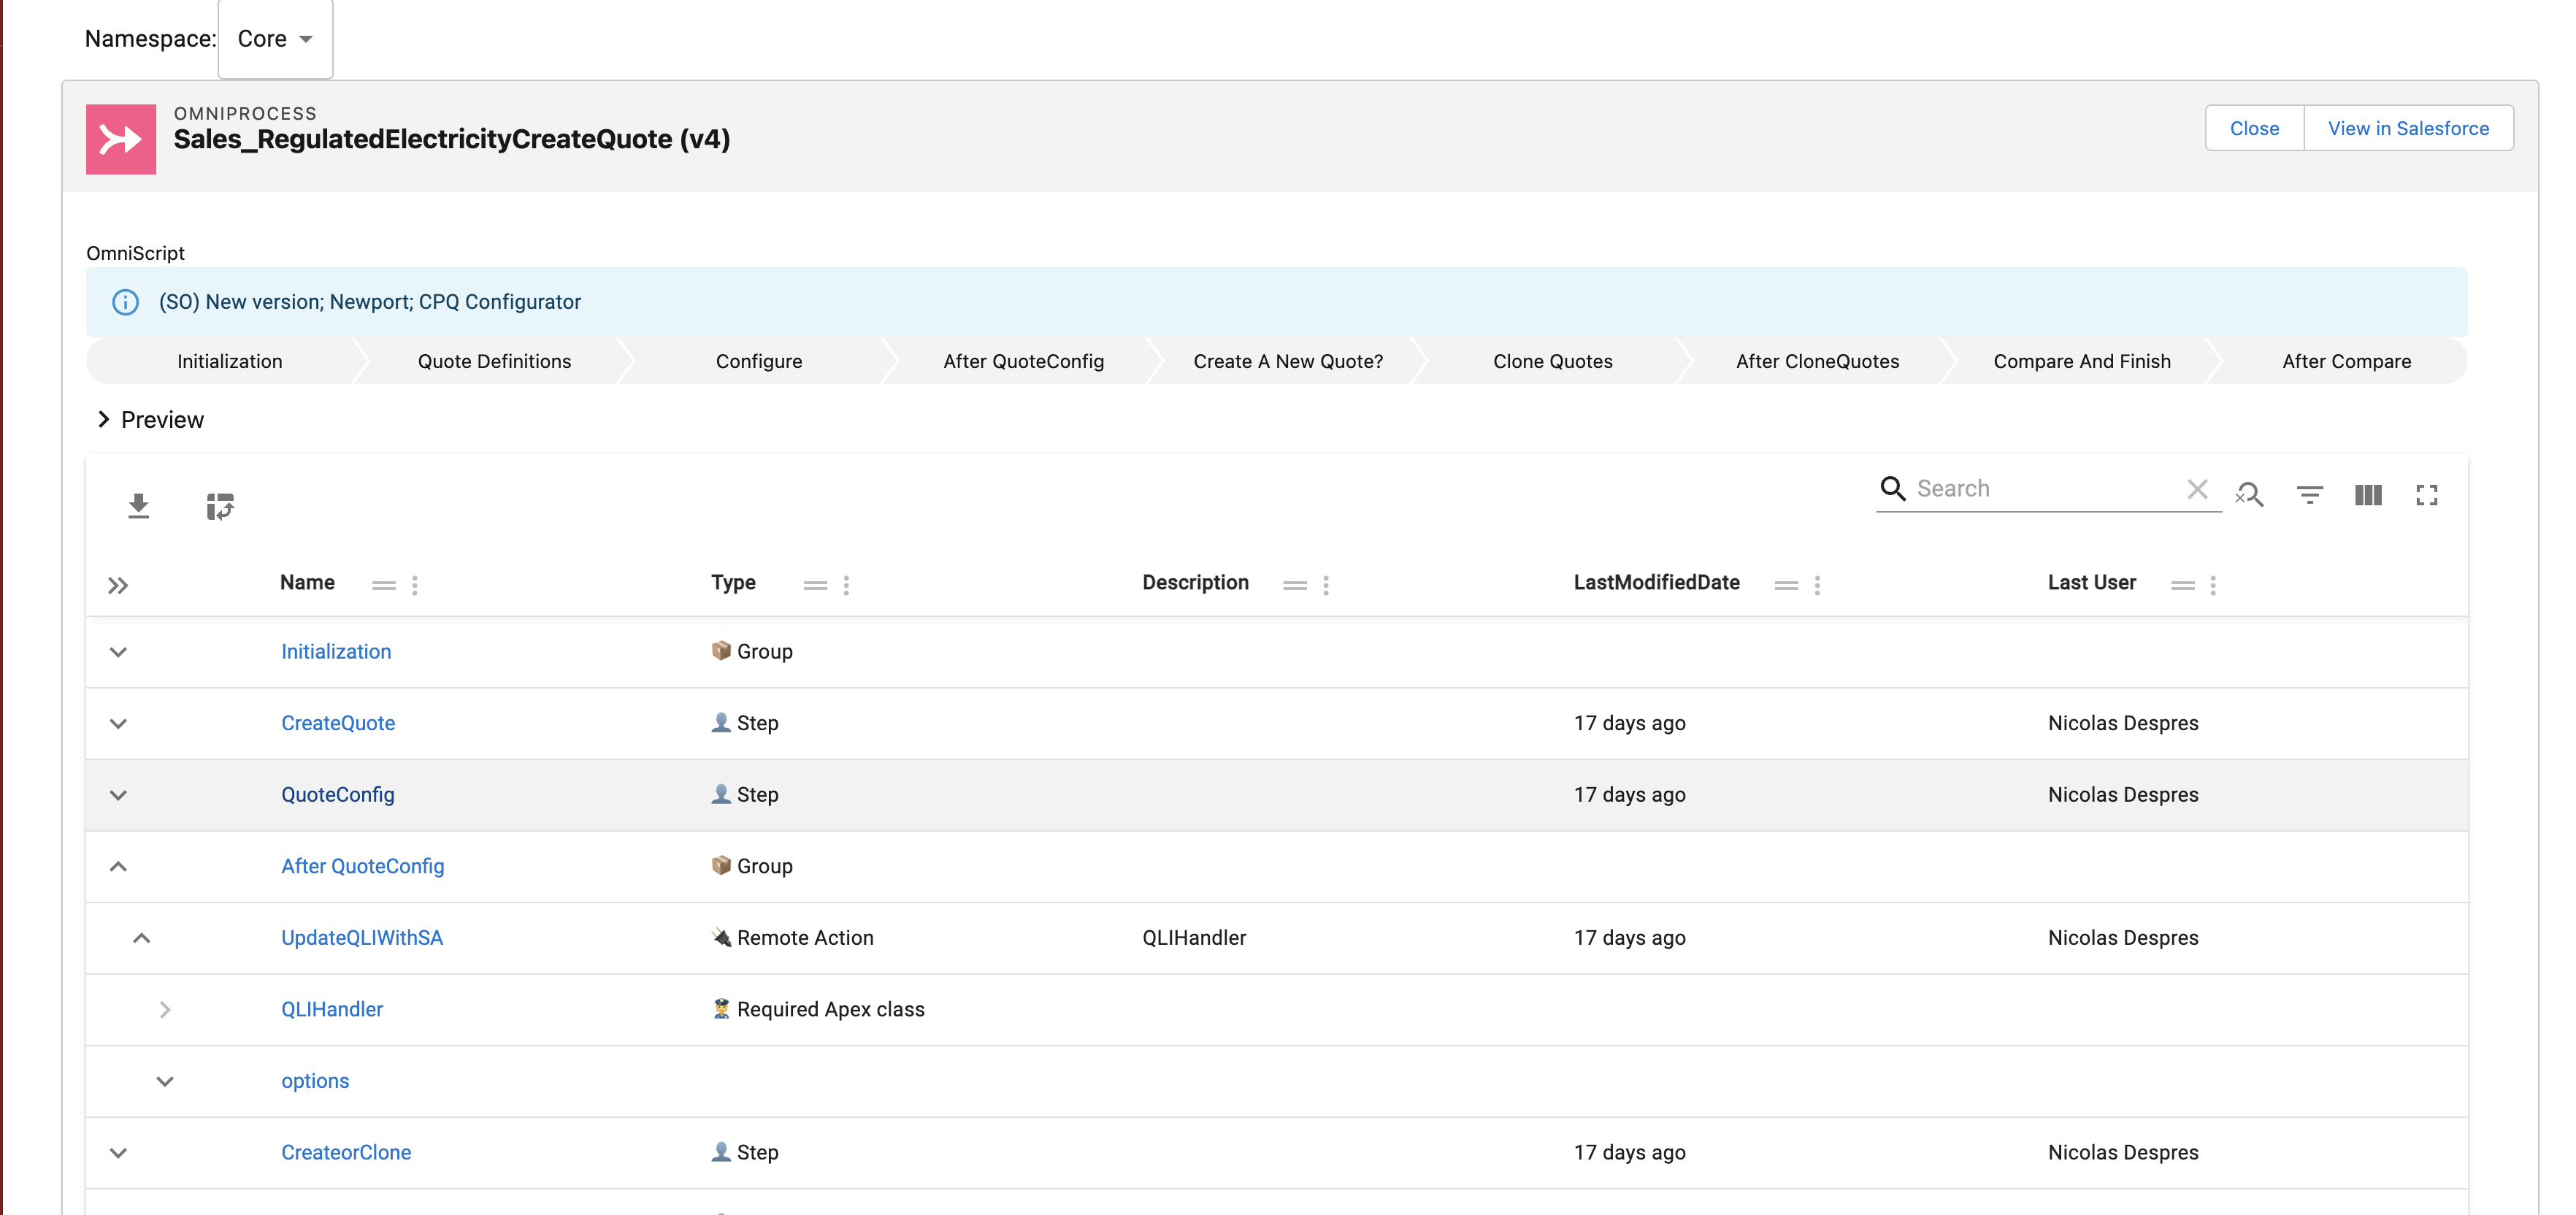Open the Initialization link
This screenshot has width=2576, height=1215.
336,651
